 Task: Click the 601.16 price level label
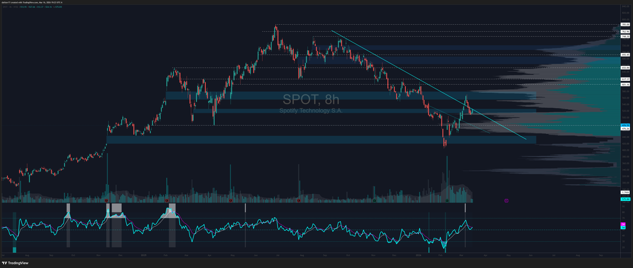[625, 84]
